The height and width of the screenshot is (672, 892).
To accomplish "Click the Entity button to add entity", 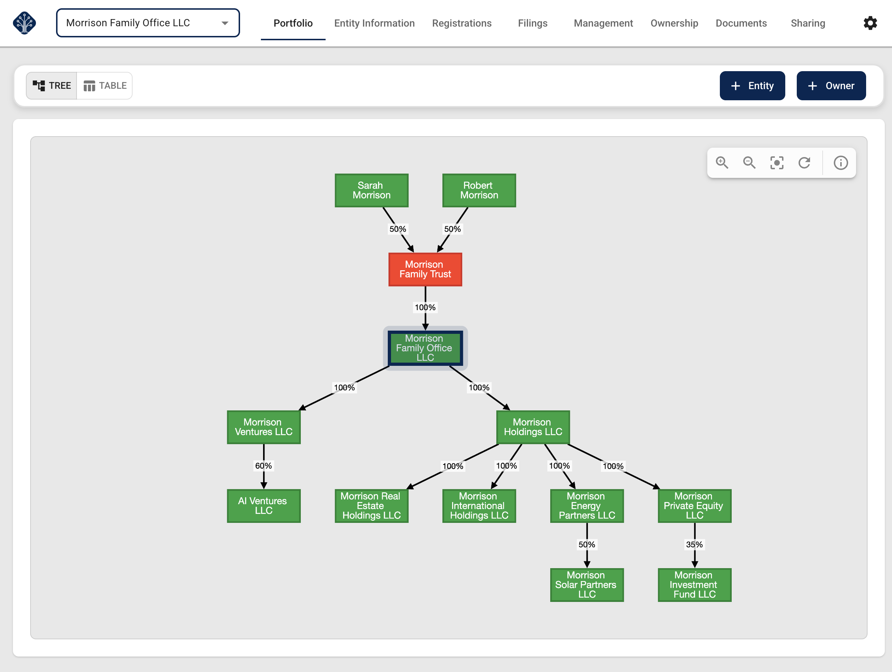I will tap(752, 86).
